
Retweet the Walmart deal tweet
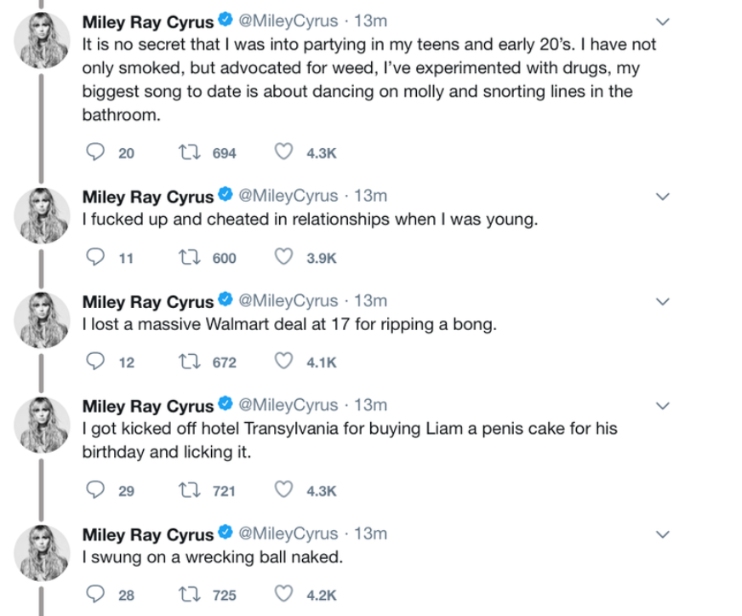pyautogui.click(x=186, y=362)
